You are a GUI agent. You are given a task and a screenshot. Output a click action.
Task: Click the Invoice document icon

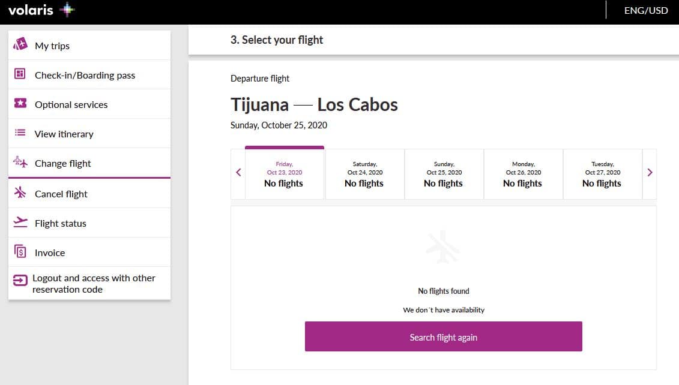click(x=20, y=252)
